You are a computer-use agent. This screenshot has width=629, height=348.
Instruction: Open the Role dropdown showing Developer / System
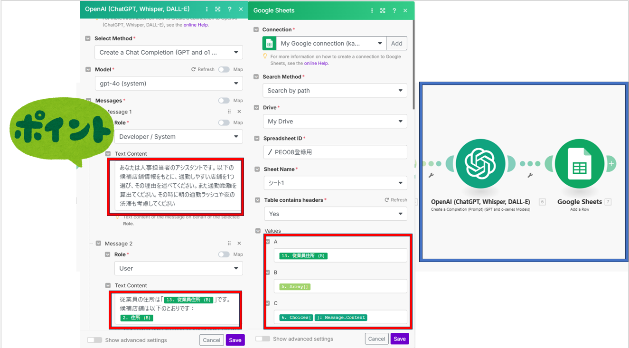pyautogui.click(x=178, y=136)
